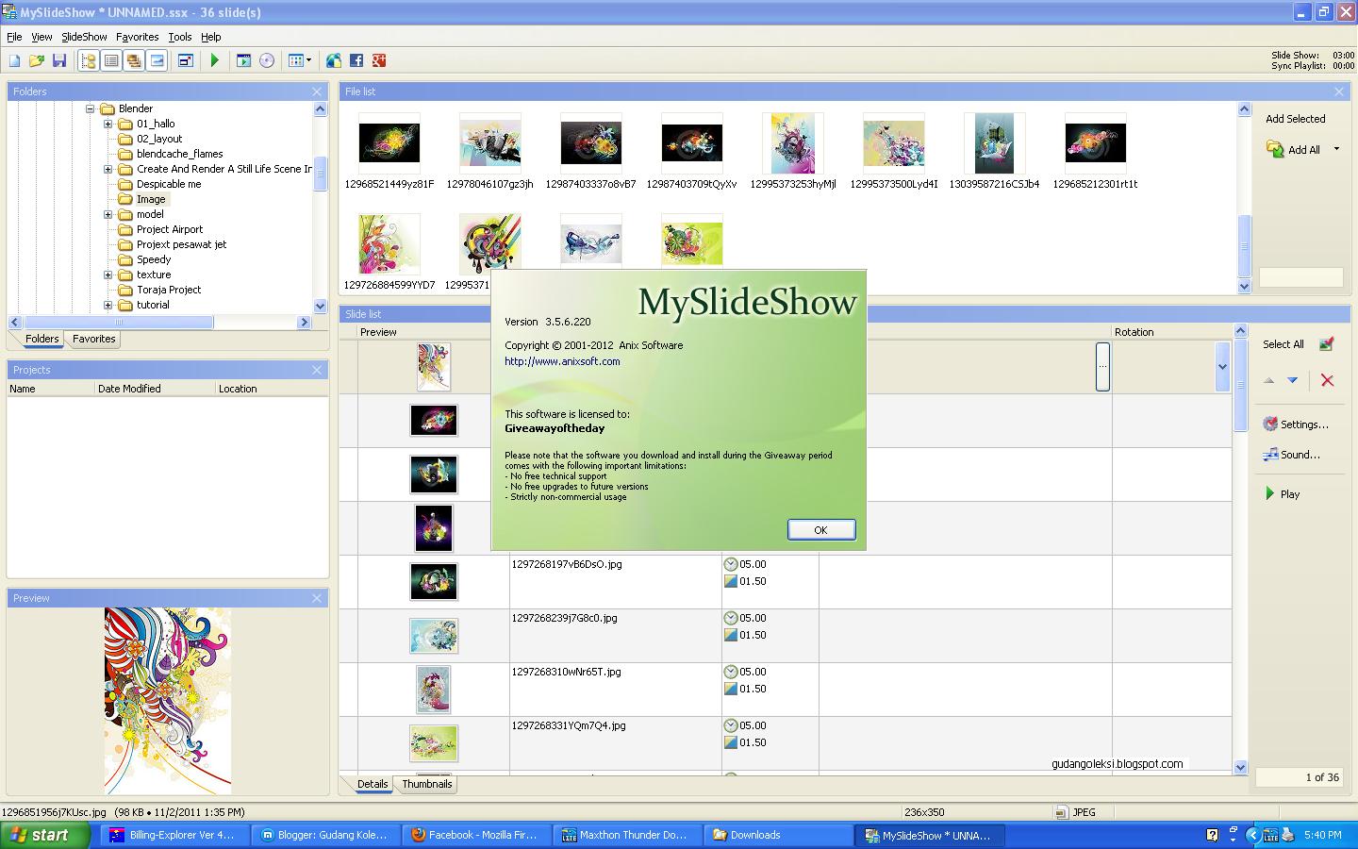Select slide row 1297268239j7G8c0.jpg
The image size is (1358, 849).
785,636
